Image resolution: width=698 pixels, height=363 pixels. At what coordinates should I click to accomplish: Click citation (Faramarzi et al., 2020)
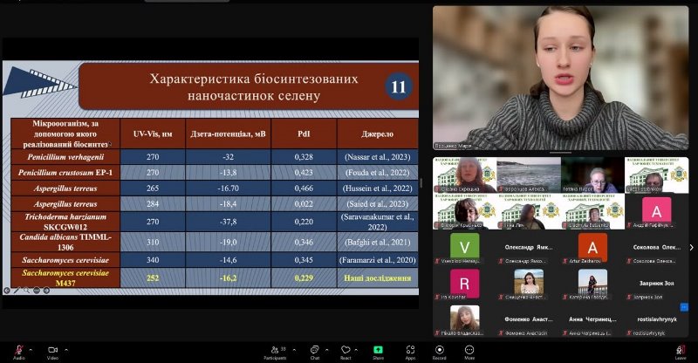[x=378, y=260]
